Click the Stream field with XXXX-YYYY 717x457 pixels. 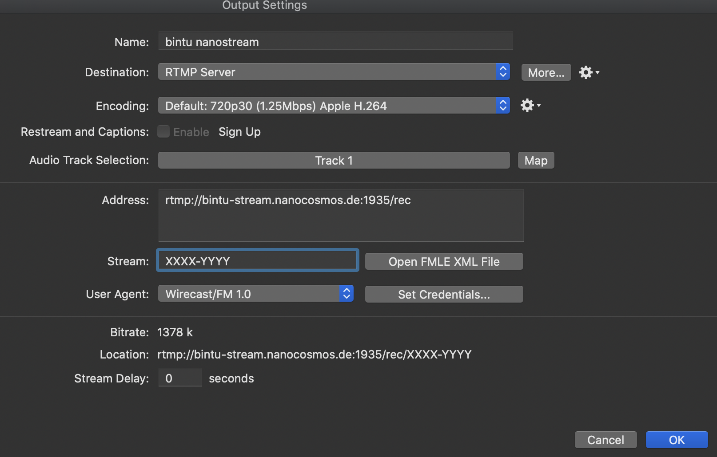(x=257, y=261)
